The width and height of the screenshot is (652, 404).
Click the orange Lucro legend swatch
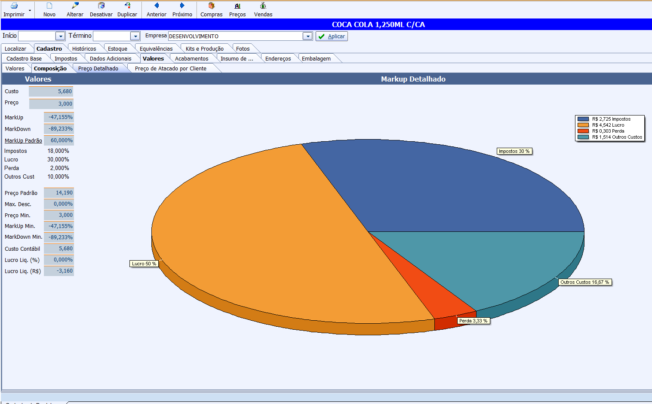583,125
